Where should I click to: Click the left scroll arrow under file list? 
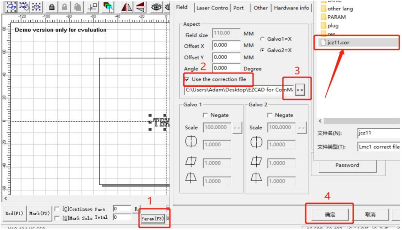coord(320,121)
